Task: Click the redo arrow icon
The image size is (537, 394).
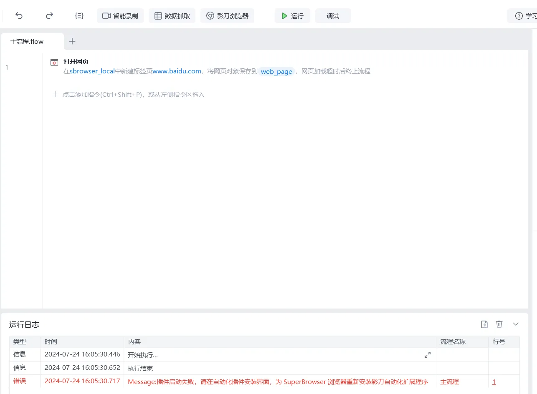Action: [49, 16]
